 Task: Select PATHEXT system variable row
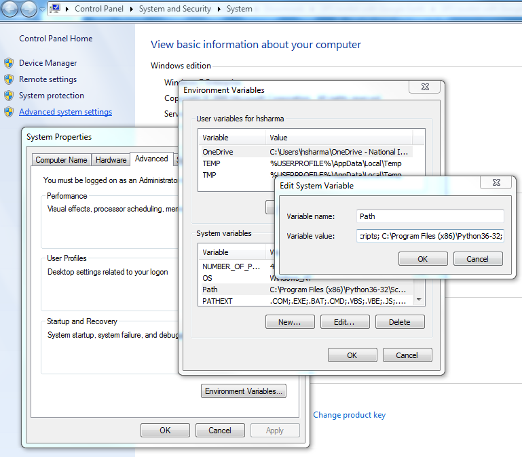tap(306, 301)
